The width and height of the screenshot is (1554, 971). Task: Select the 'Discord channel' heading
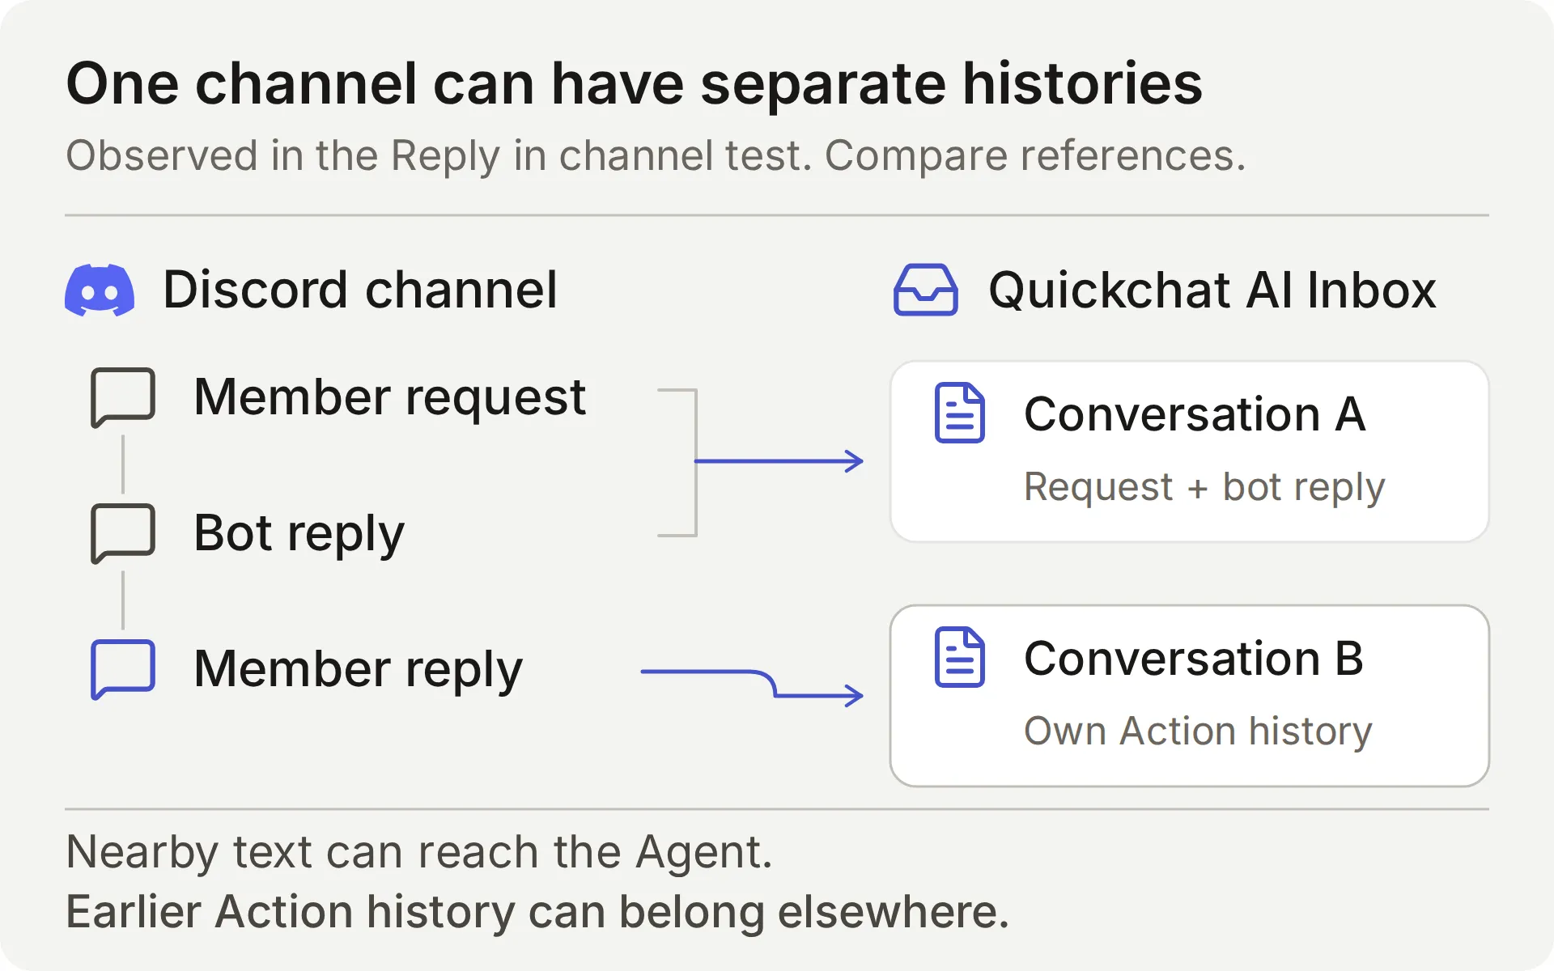point(360,290)
